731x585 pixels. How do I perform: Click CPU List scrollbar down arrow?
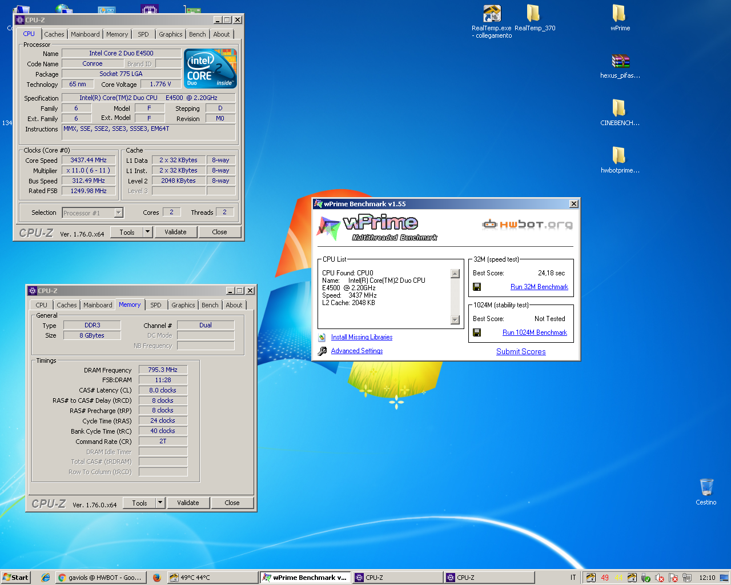click(455, 320)
